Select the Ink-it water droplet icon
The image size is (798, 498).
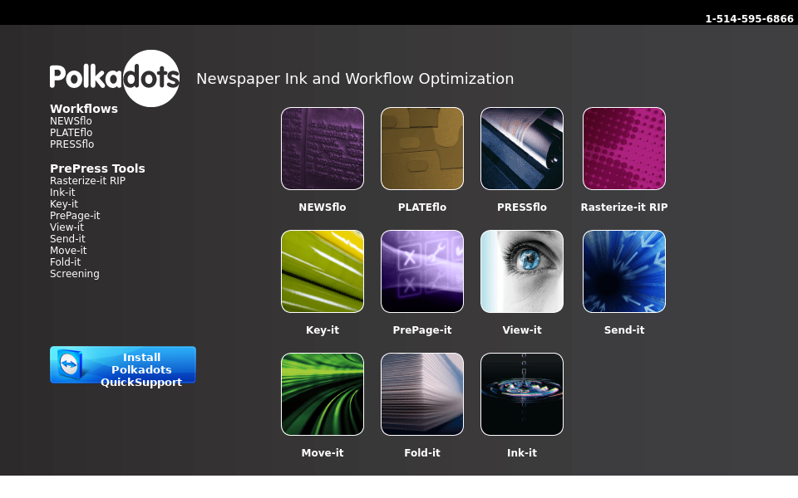(522, 394)
